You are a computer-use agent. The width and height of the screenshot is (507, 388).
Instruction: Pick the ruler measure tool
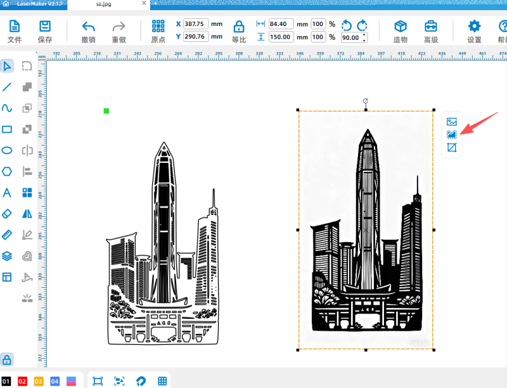coord(7,235)
